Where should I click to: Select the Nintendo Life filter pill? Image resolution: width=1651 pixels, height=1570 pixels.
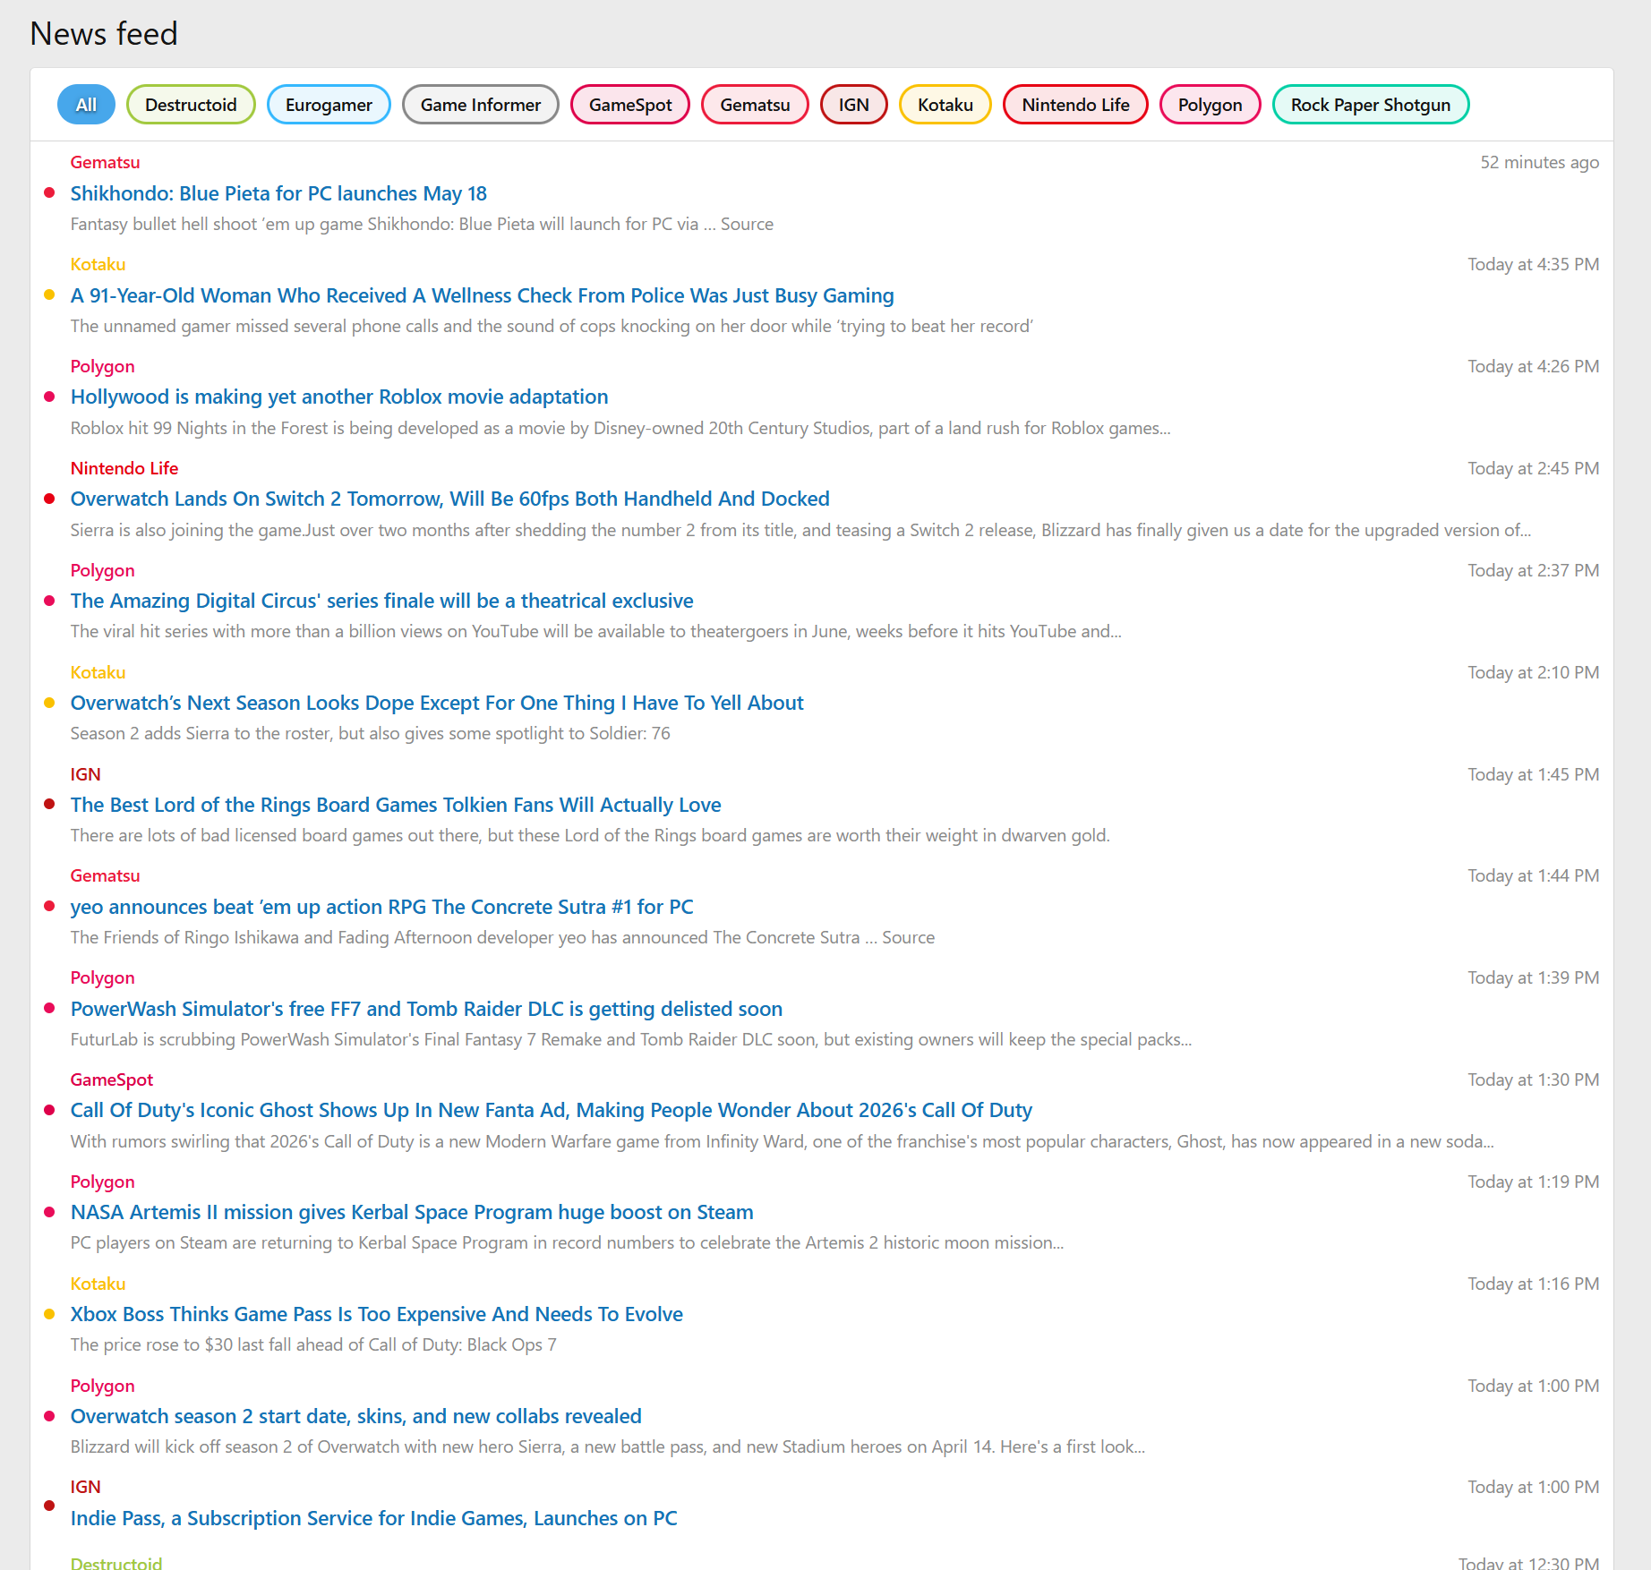1074,105
